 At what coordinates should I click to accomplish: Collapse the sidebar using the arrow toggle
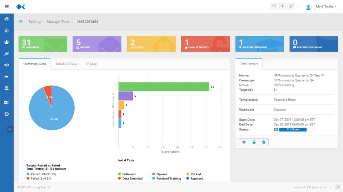pyautogui.click(x=10, y=129)
